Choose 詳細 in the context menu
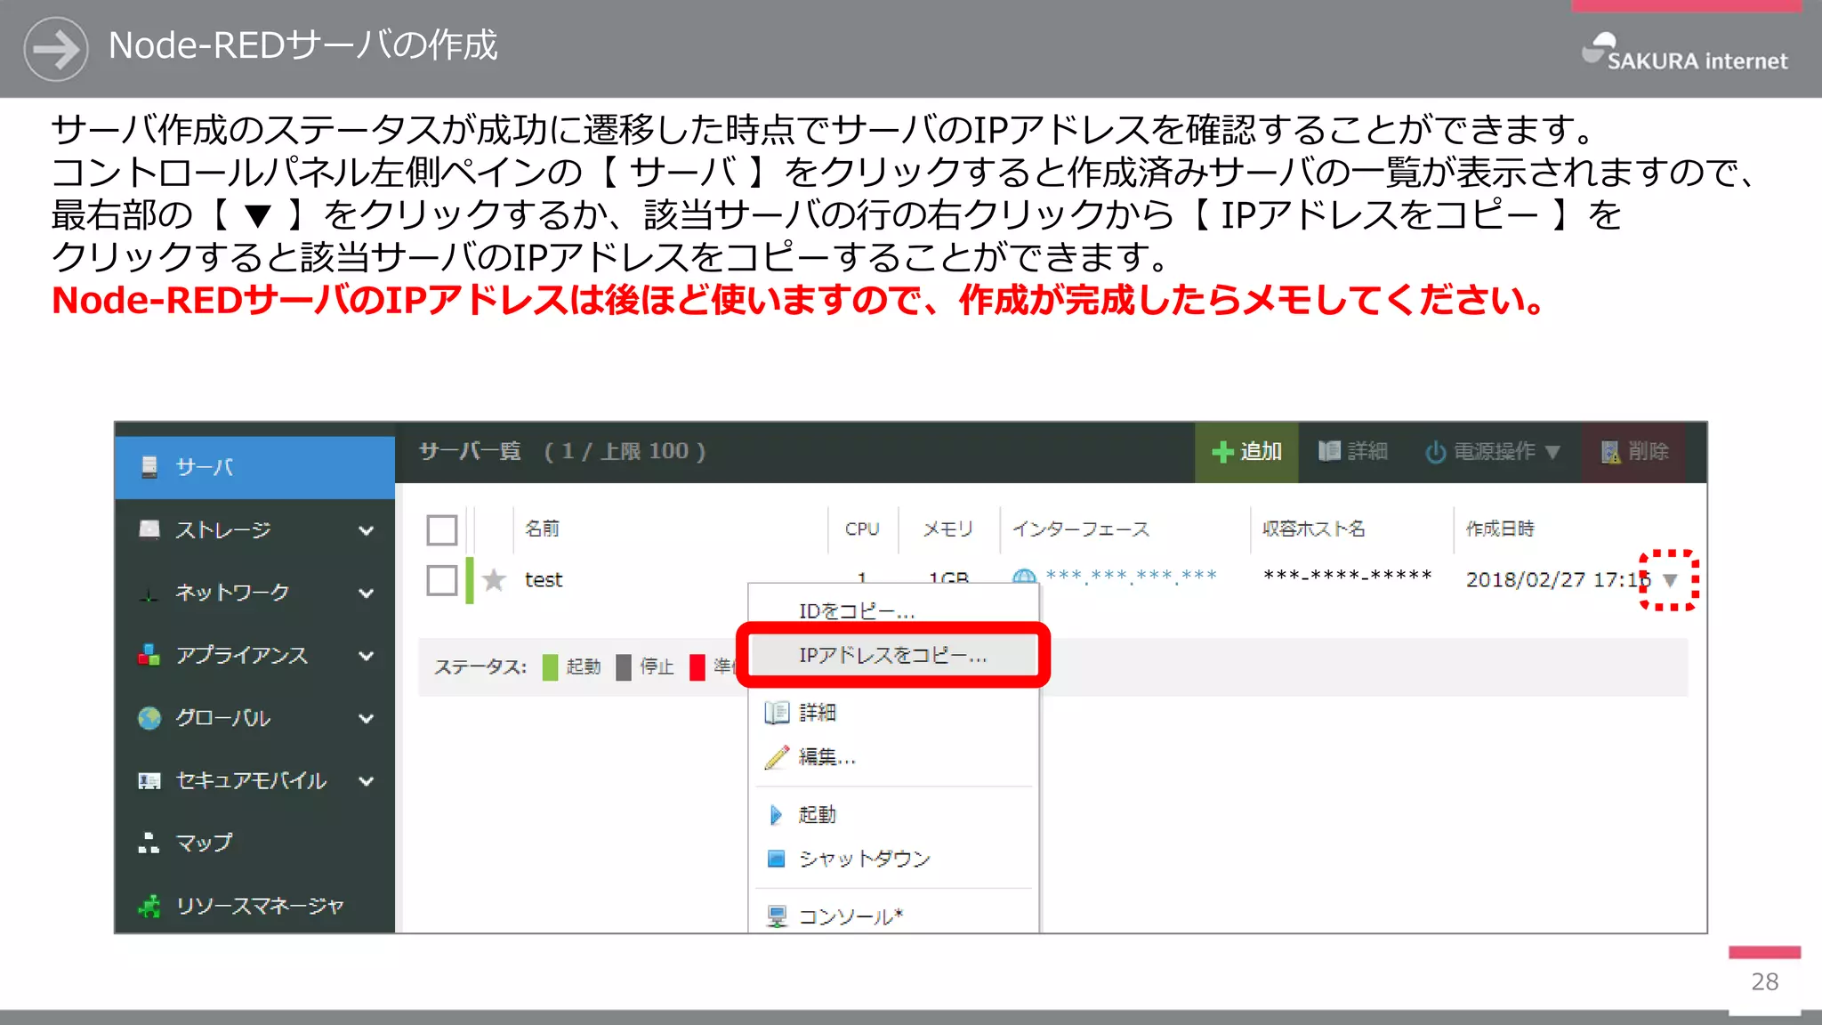 [893, 713]
